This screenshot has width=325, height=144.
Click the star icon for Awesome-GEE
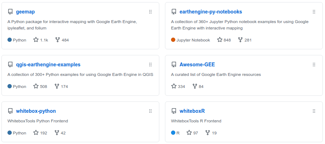coord(174,86)
